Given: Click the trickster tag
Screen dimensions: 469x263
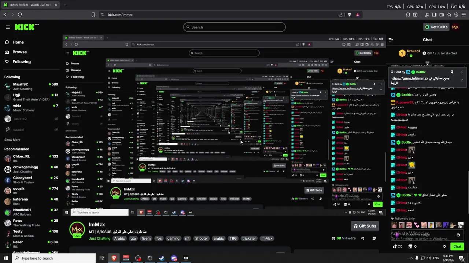Looking at the screenshot, I should coord(249,239).
